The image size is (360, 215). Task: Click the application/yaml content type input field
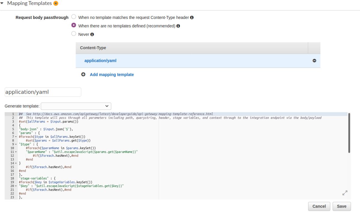[43, 92]
